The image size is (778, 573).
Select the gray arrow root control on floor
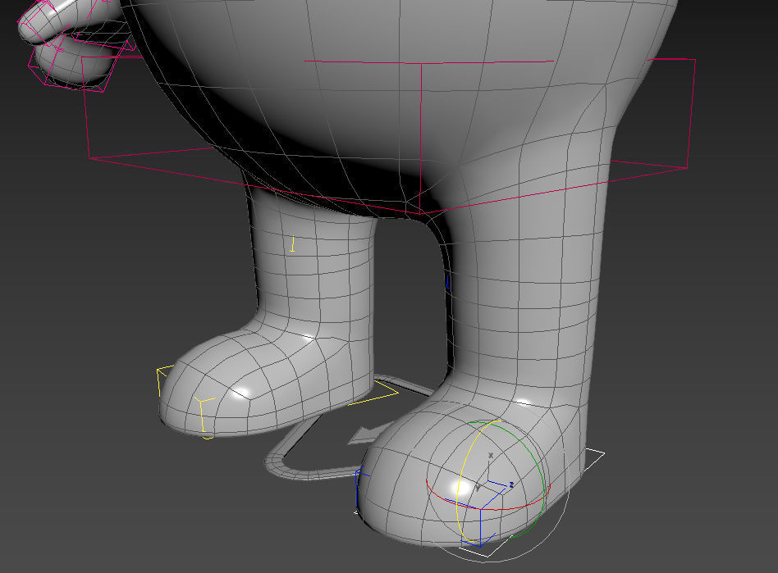pos(368,435)
